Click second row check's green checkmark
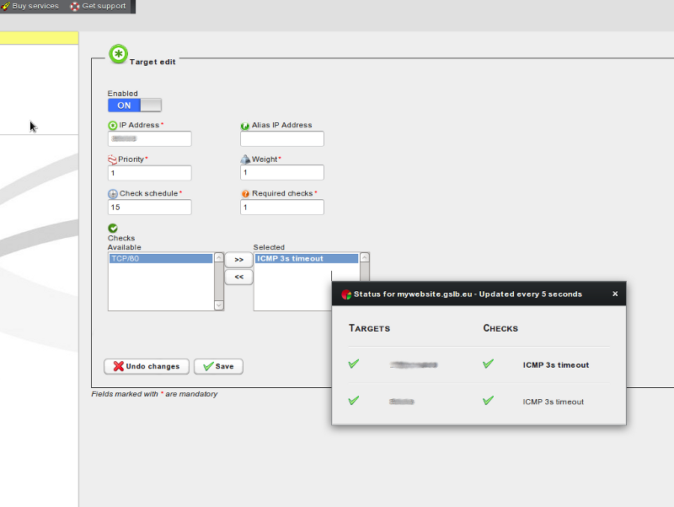 coord(489,401)
